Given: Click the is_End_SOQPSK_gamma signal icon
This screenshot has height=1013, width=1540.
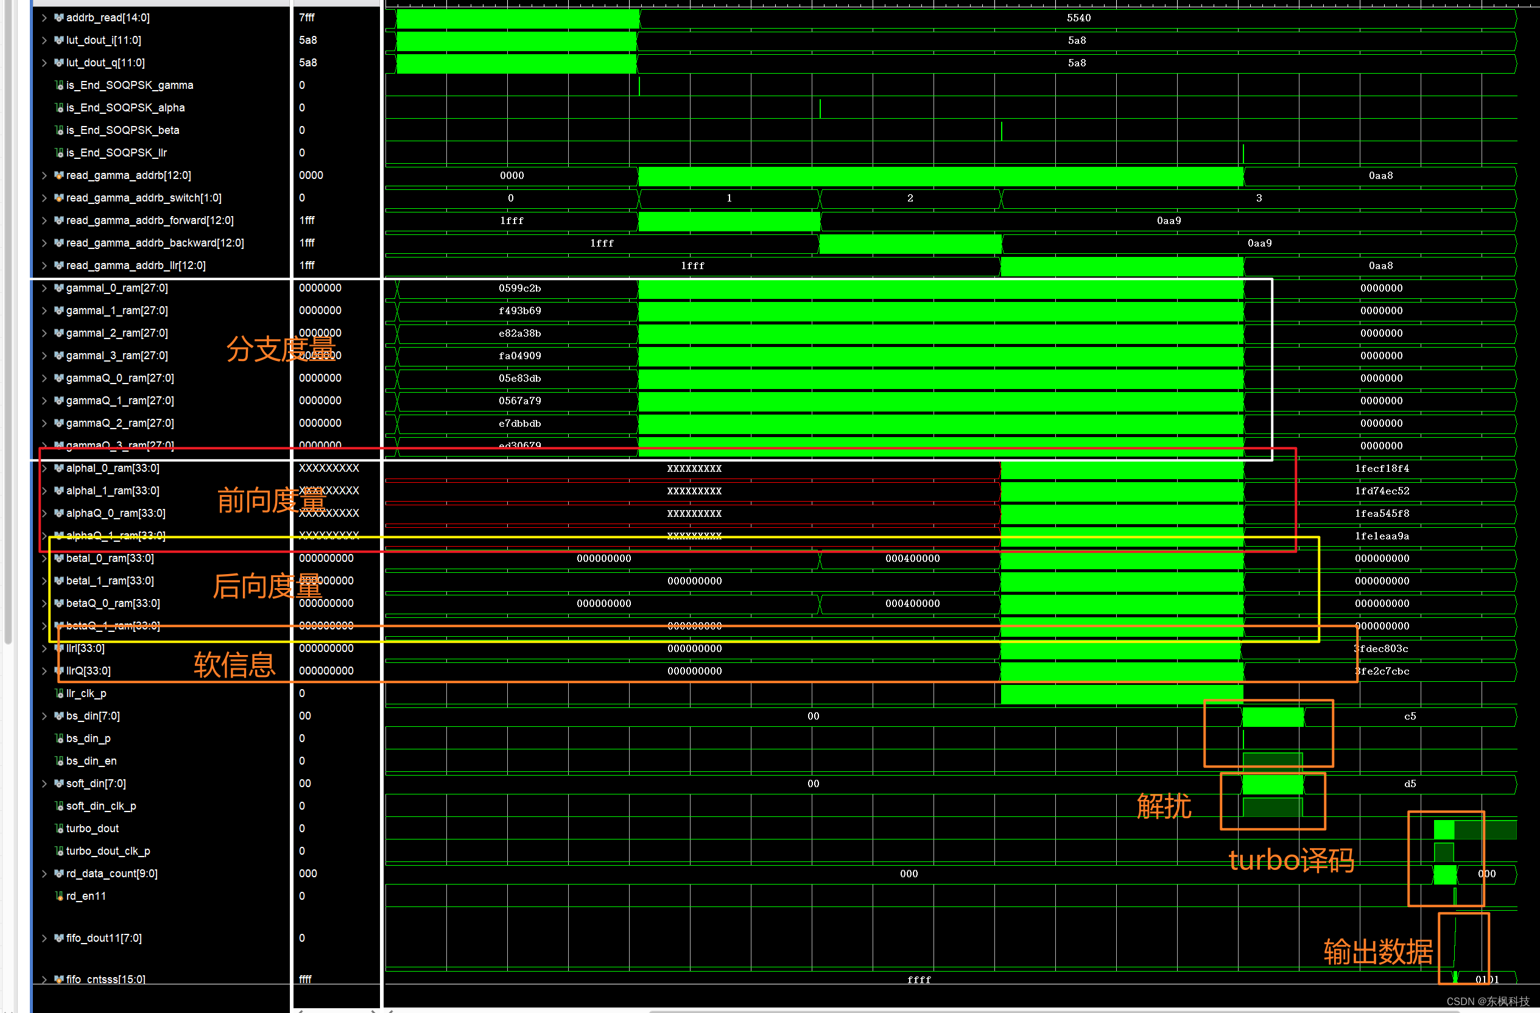Looking at the screenshot, I should click(59, 85).
